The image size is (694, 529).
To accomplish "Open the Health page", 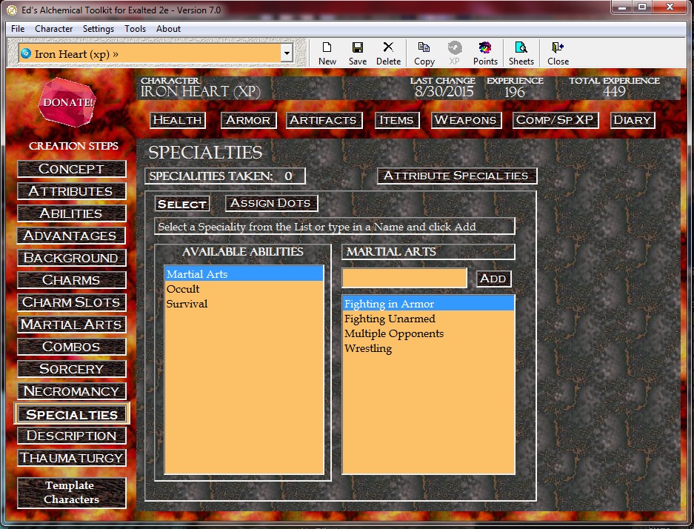I will point(178,120).
